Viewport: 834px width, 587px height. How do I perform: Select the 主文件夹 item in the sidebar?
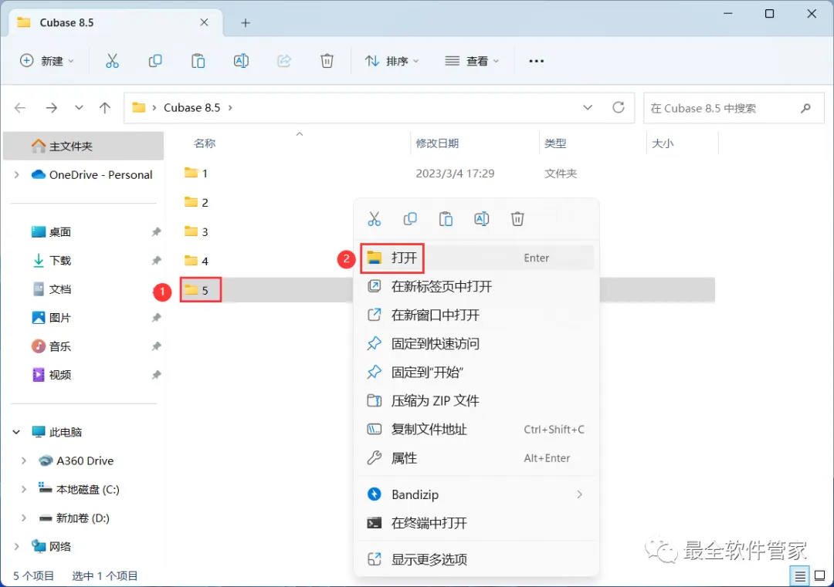pos(83,146)
